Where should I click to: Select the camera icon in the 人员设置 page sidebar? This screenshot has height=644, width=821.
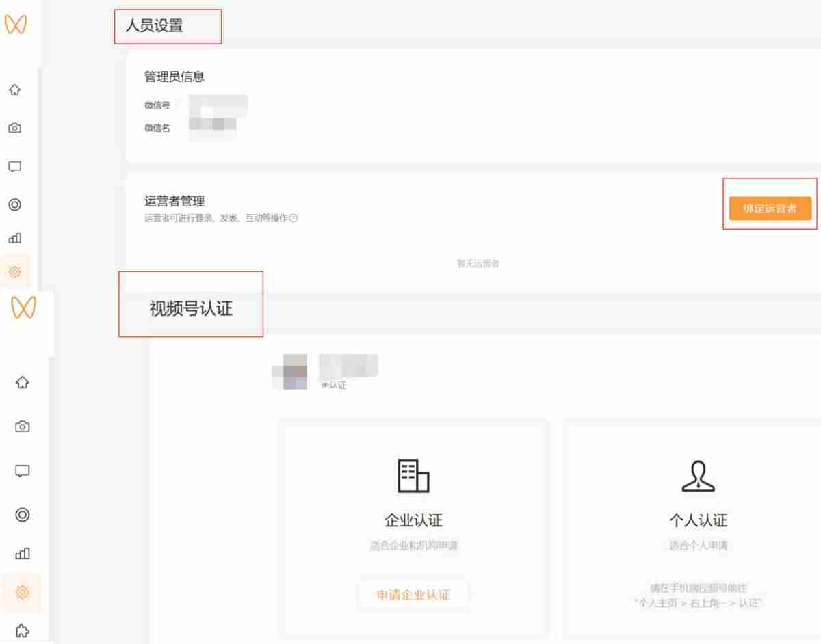14,128
